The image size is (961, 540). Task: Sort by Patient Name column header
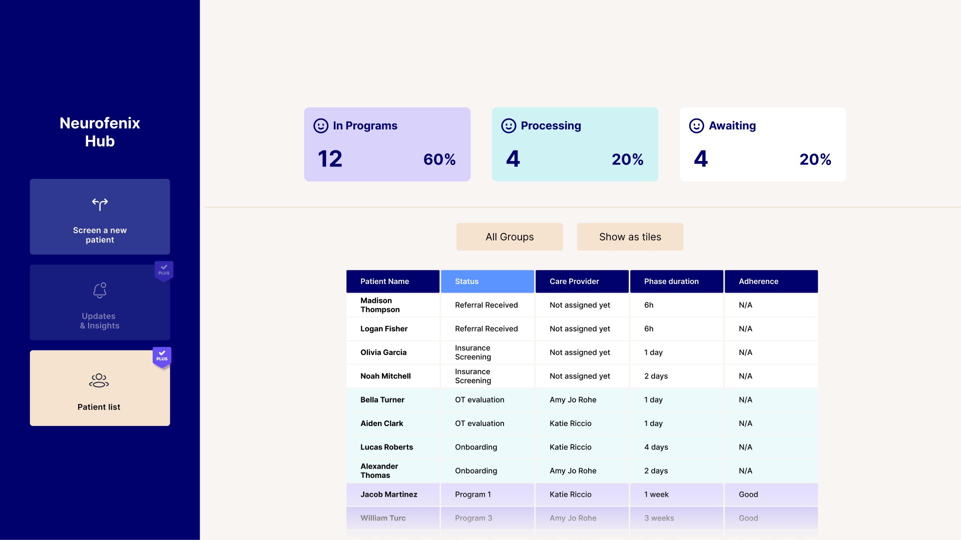[x=393, y=281]
